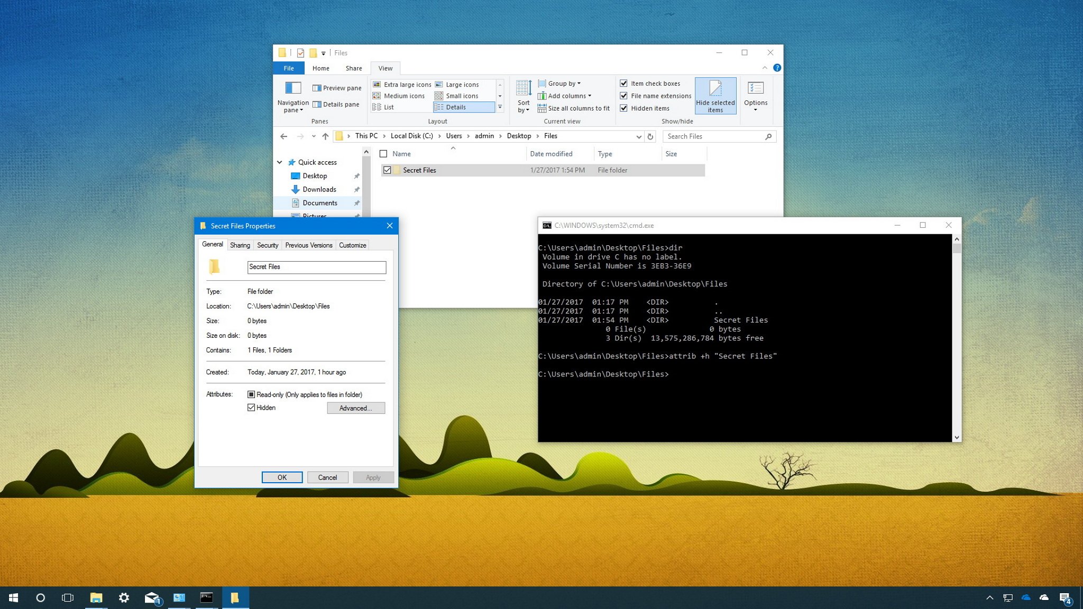
Task: Switch to the 'View' ribbon tab
Action: (386, 68)
